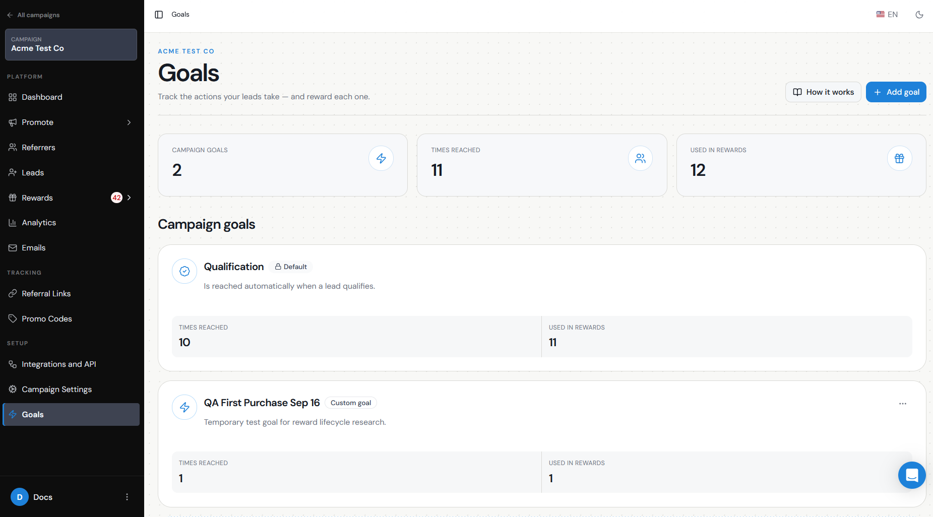Click the QA First Purchase Sep 16 title
This screenshot has width=933, height=517.
pyautogui.click(x=262, y=403)
